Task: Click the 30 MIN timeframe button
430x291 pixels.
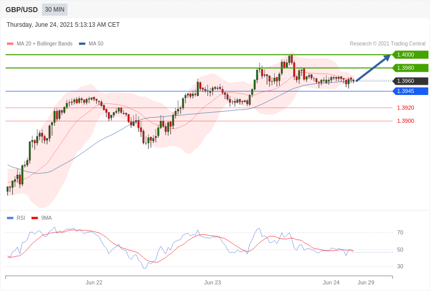Action: pos(55,10)
